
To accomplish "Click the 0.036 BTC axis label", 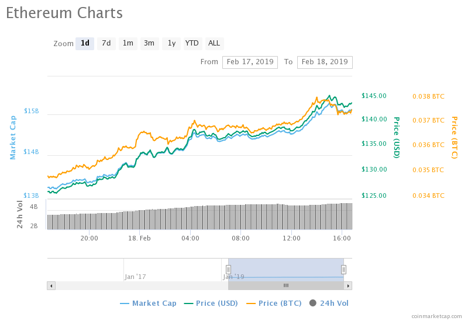I will coord(428,145).
